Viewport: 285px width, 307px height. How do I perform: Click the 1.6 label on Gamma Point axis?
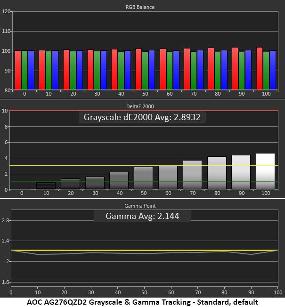[5, 282]
